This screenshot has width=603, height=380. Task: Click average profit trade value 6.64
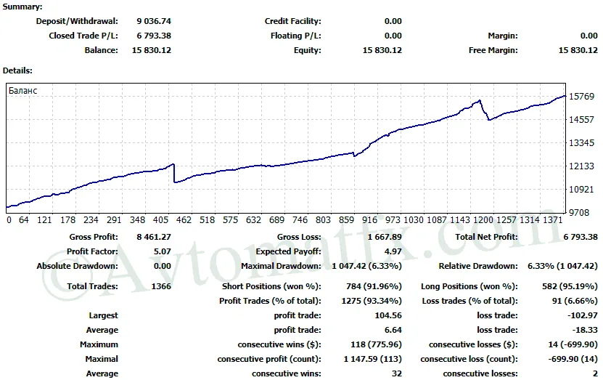click(393, 331)
